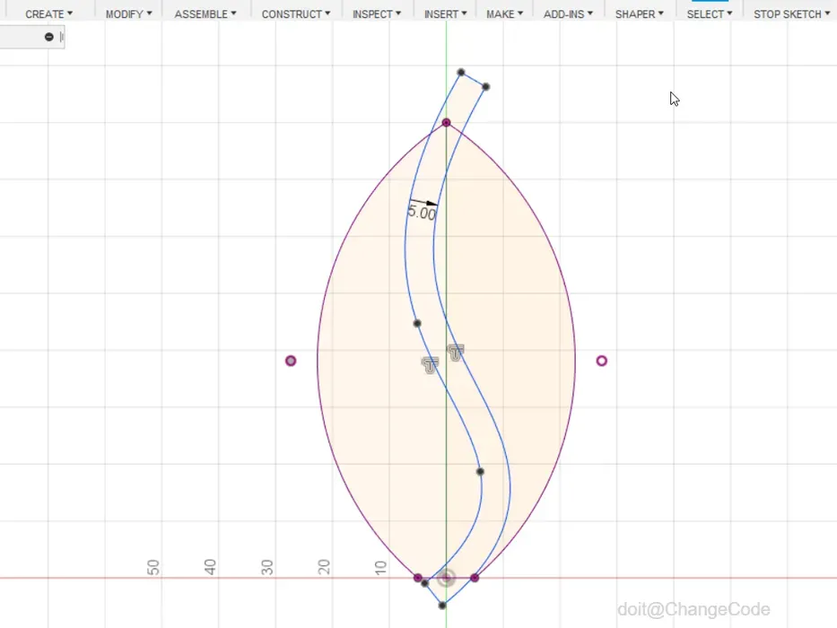Click the upper tangent constraint glyph

click(456, 353)
